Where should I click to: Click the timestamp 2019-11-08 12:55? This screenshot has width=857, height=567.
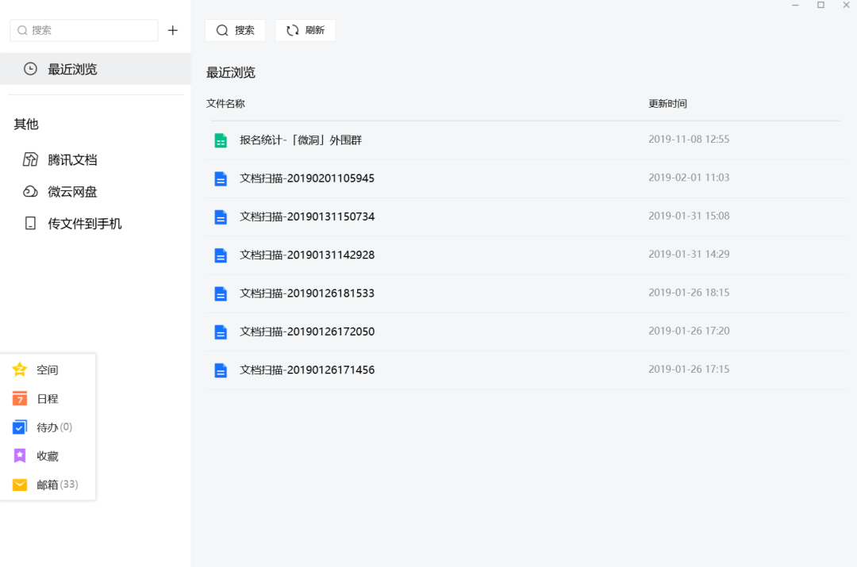pyautogui.click(x=689, y=140)
